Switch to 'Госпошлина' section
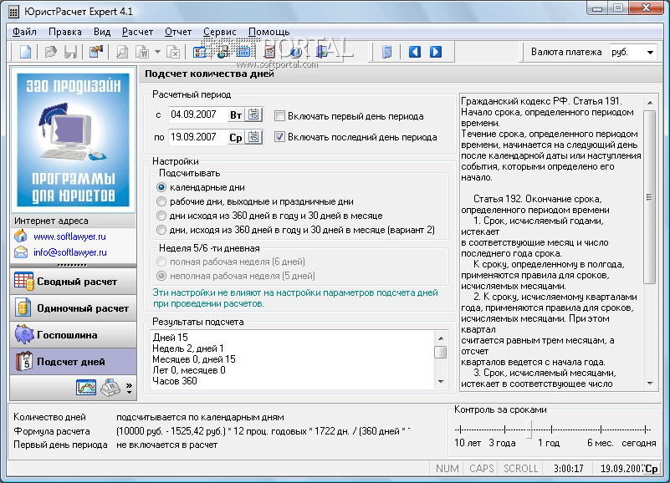Viewport: 670px width, 483px height. tap(73, 335)
